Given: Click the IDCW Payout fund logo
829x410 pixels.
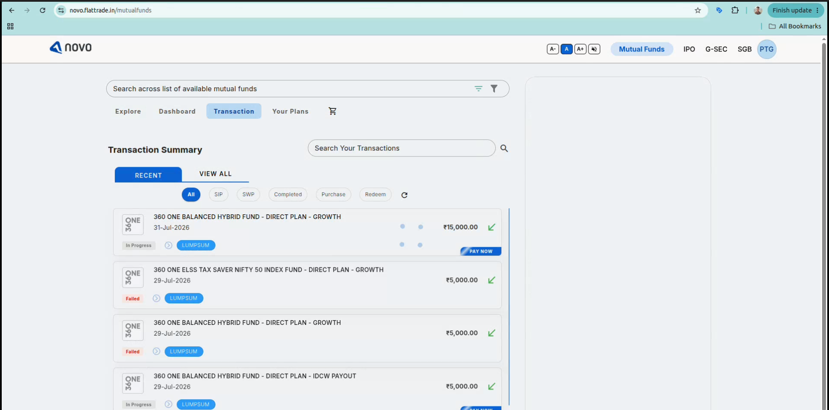Looking at the screenshot, I should tap(133, 384).
